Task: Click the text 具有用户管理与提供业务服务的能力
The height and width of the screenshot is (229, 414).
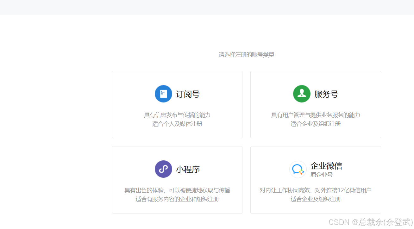Action: click(x=316, y=115)
